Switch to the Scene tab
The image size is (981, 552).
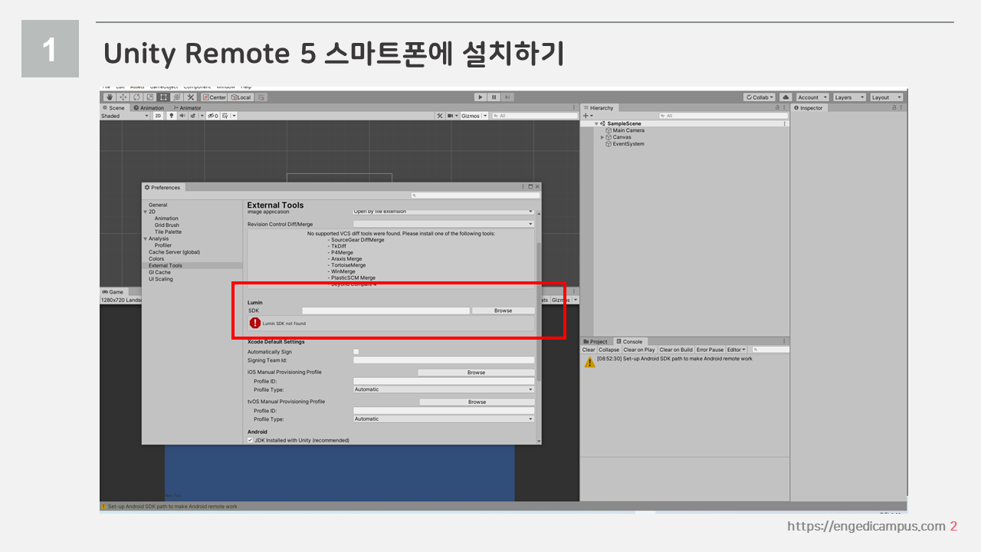pyautogui.click(x=114, y=108)
